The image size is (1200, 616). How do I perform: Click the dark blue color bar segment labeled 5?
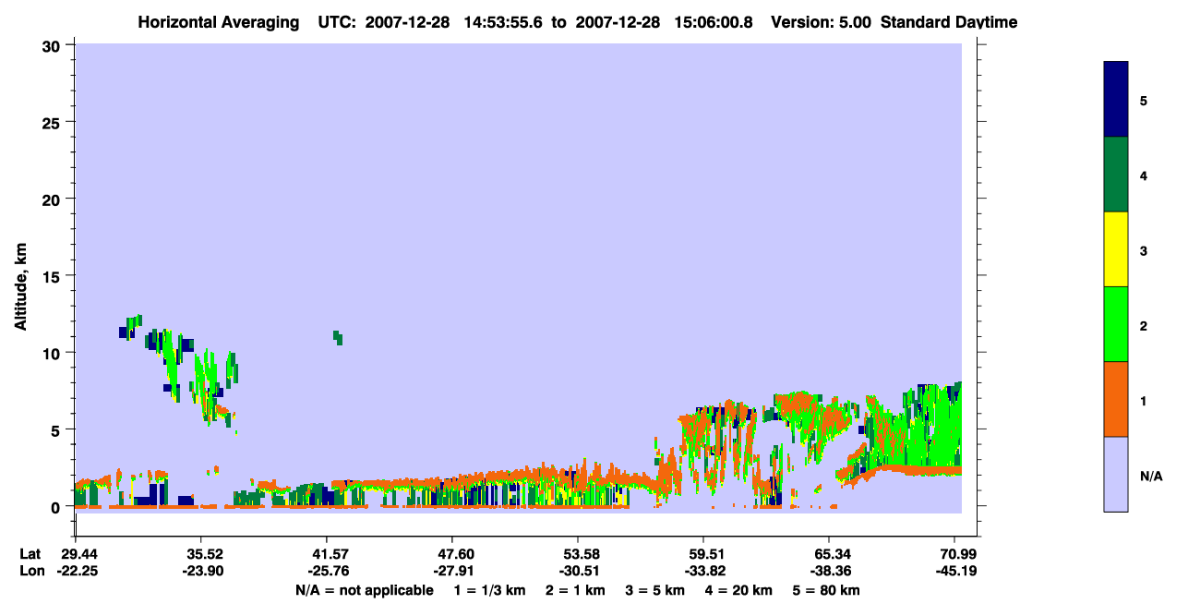(x=1116, y=100)
